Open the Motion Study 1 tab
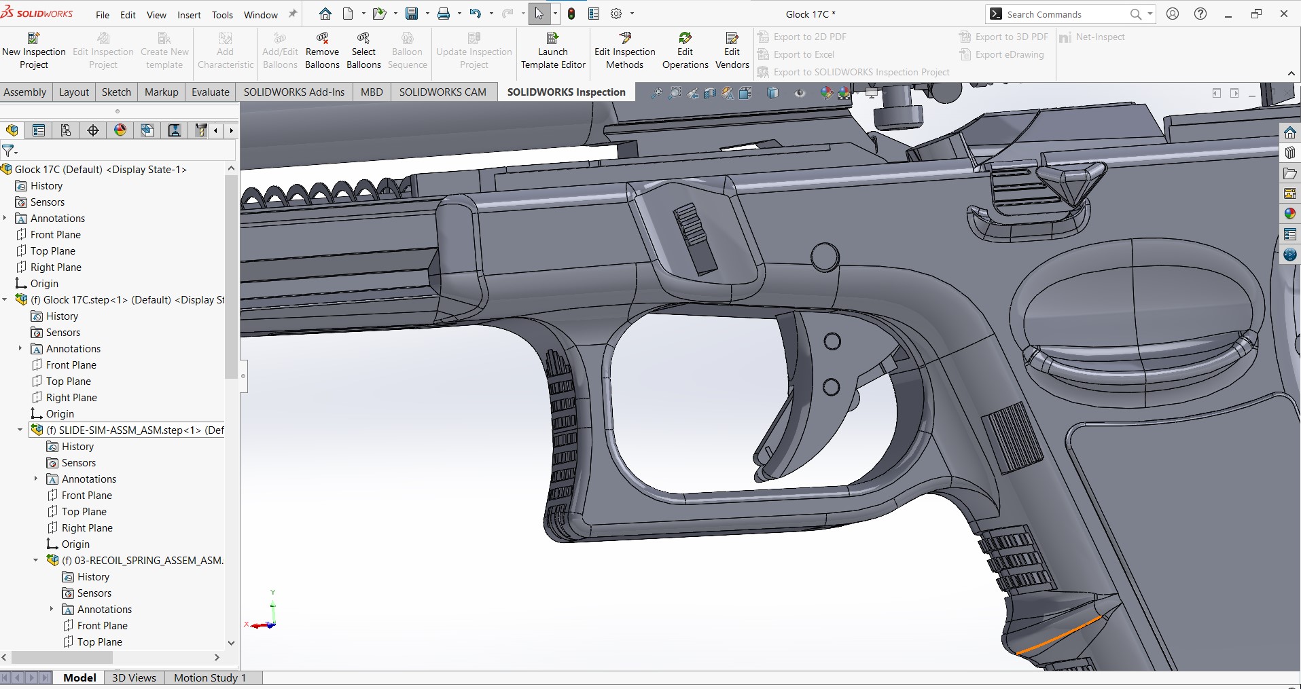The width and height of the screenshot is (1301, 689). pyautogui.click(x=210, y=677)
